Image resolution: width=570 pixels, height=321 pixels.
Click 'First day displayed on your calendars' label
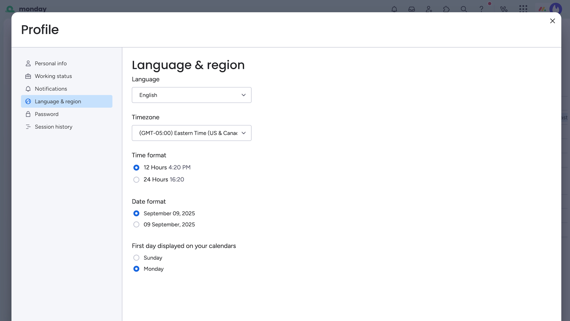click(x=184, y=246)
